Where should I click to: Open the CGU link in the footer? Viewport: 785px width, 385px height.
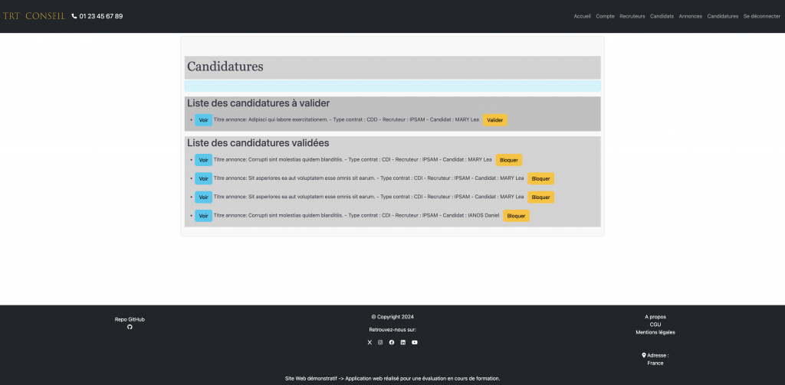point(655,325)
